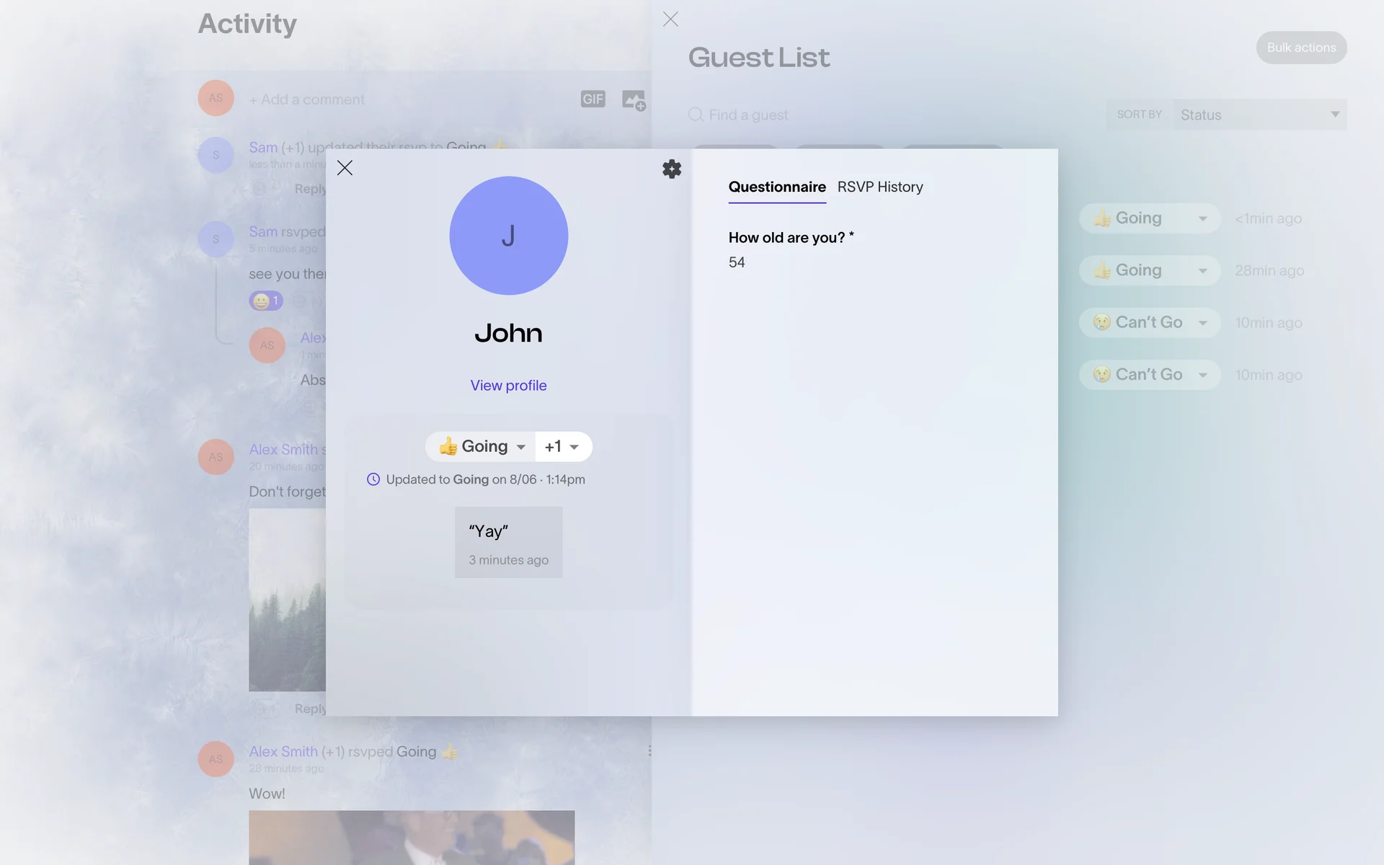Viewport: 1384px width, 865px height.
Task: Click the forest image thumbnail
Action: 287,598
